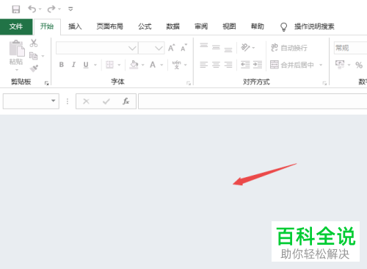Open the Fill Color dropdown arrow
Viewport: 367px width, 269px height.
tap(143, 65)
